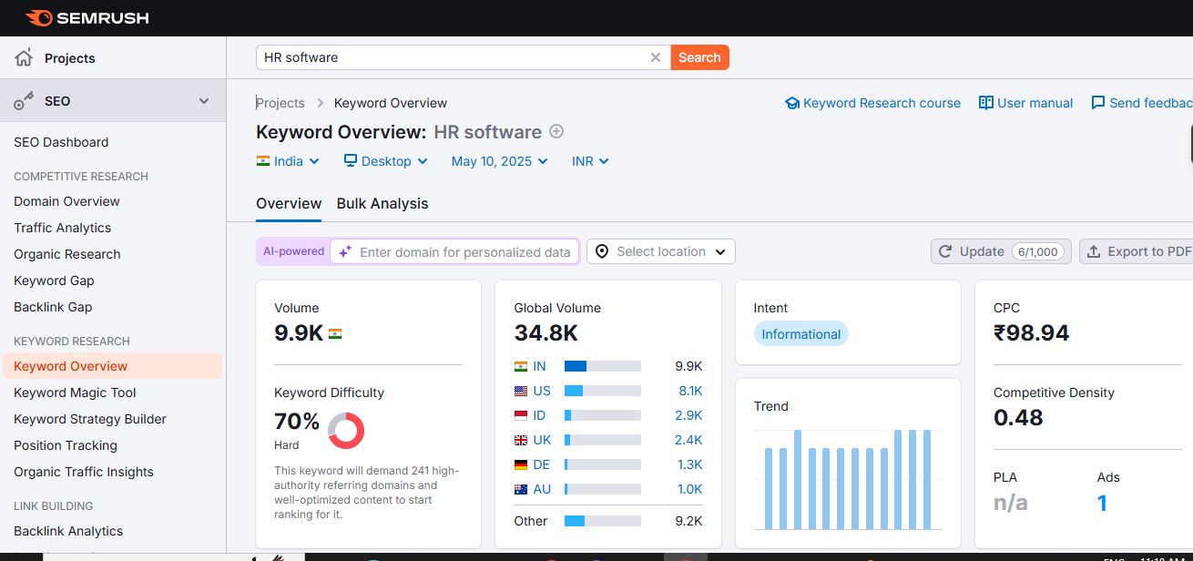Open Organic Traffic Insights
This screenshot has height=561, width=1193.
click(84, 472)
